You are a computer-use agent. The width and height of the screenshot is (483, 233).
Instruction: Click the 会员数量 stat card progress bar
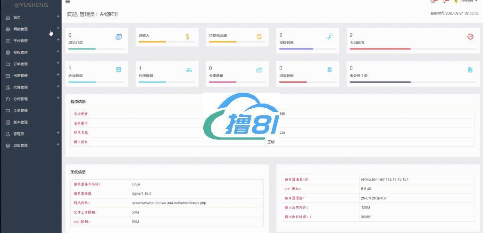tap(97, 82)
